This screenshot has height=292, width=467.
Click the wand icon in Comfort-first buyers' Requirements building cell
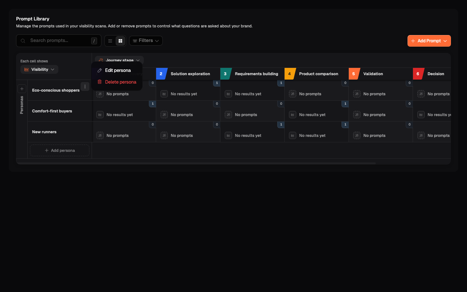point(228,115)
